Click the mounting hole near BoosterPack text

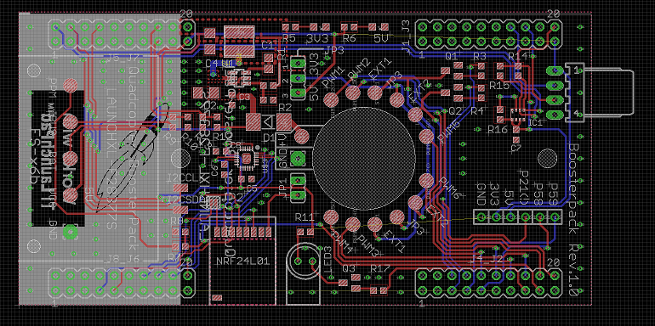pos(546,159)
